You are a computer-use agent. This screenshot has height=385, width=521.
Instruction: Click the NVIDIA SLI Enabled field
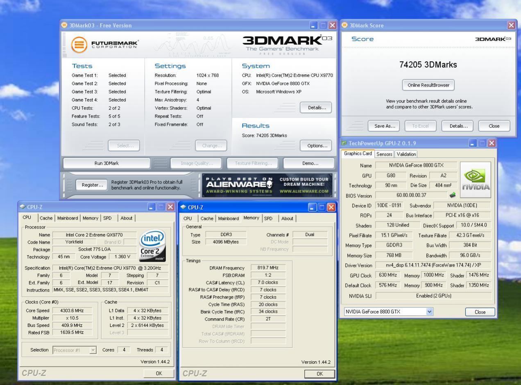433,296
